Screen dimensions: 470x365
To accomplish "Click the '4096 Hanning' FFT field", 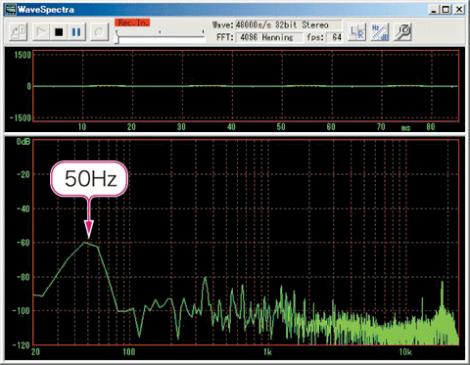I will (269, 37).
